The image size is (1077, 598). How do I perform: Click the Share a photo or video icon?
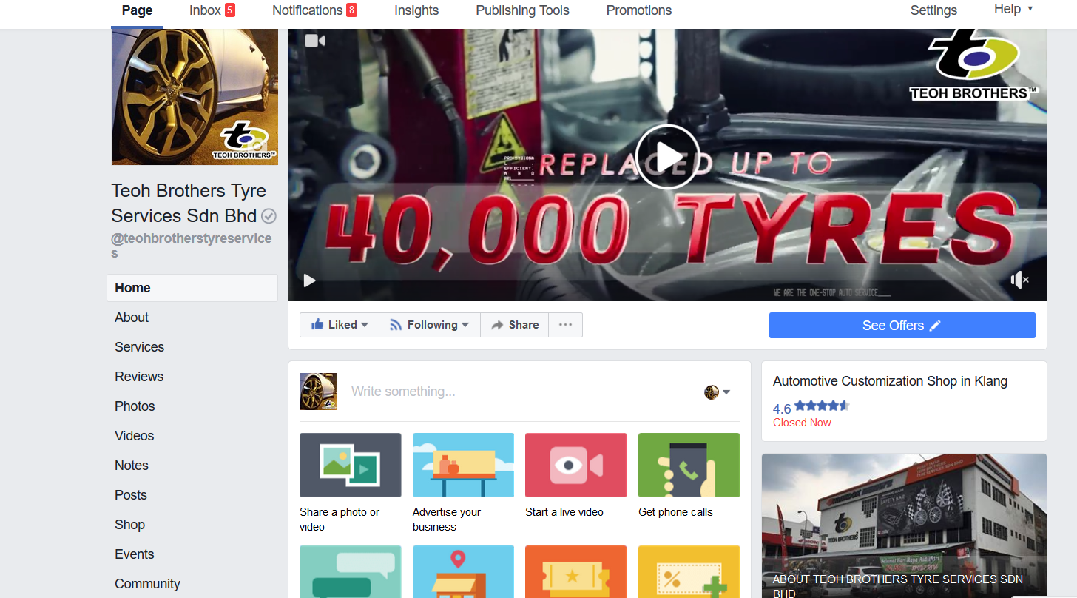350,465
